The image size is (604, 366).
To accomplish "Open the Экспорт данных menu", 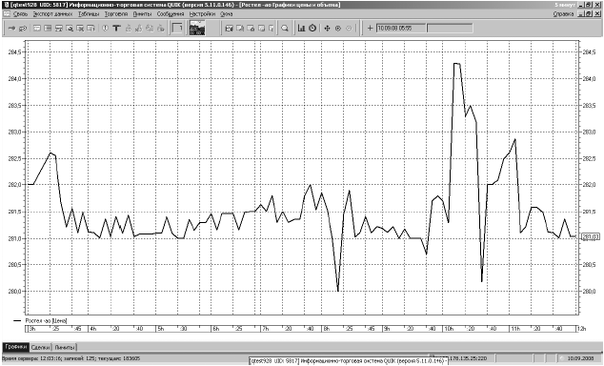I will (52, 14).
